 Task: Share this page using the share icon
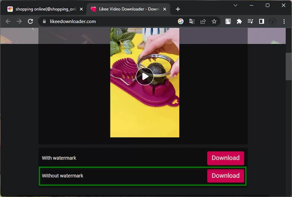coord(203,21)
